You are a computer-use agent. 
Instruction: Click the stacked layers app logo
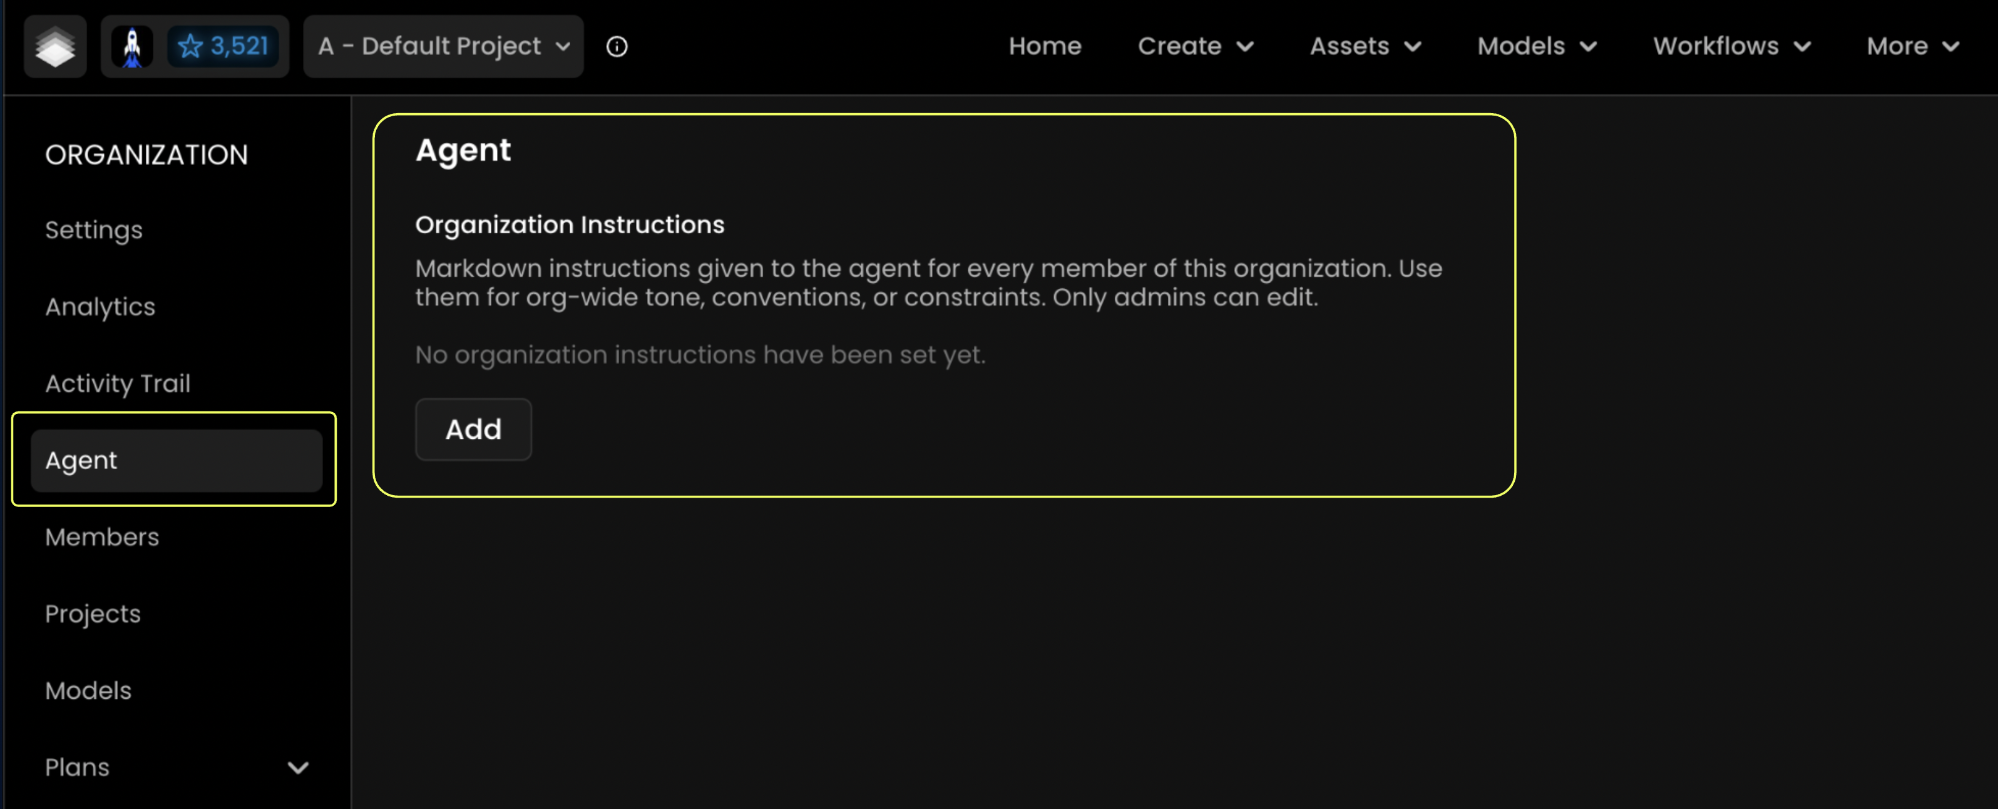[55, 46]
